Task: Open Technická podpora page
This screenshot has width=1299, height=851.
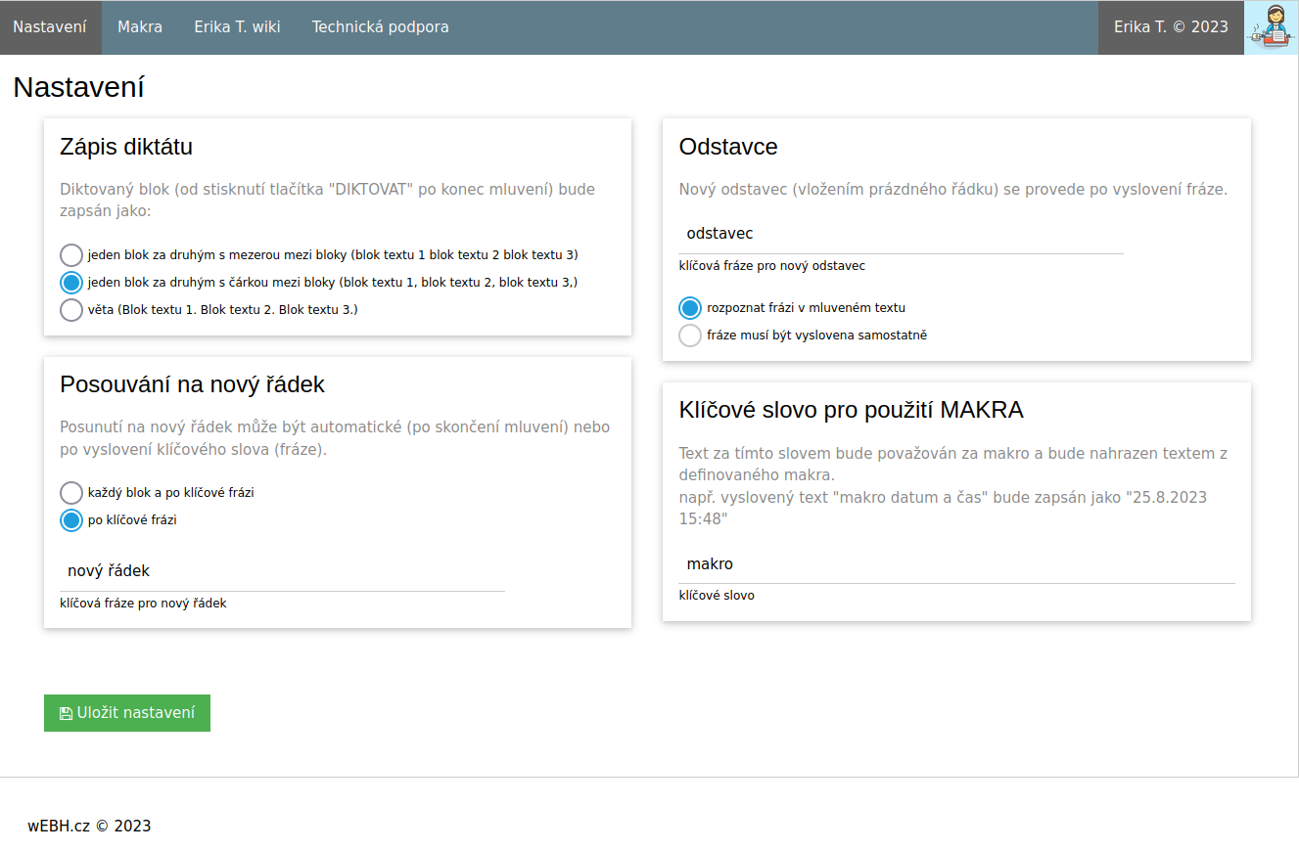Action: click(x=380, y=27)
